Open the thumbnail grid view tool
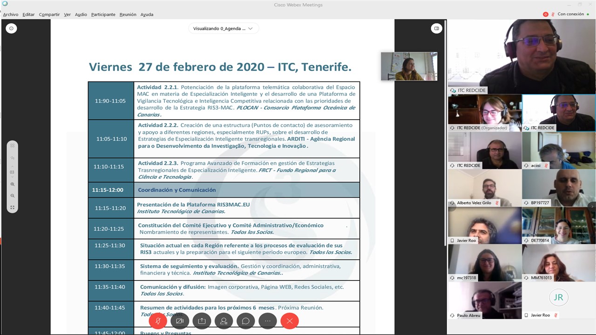 coord(13,146)
